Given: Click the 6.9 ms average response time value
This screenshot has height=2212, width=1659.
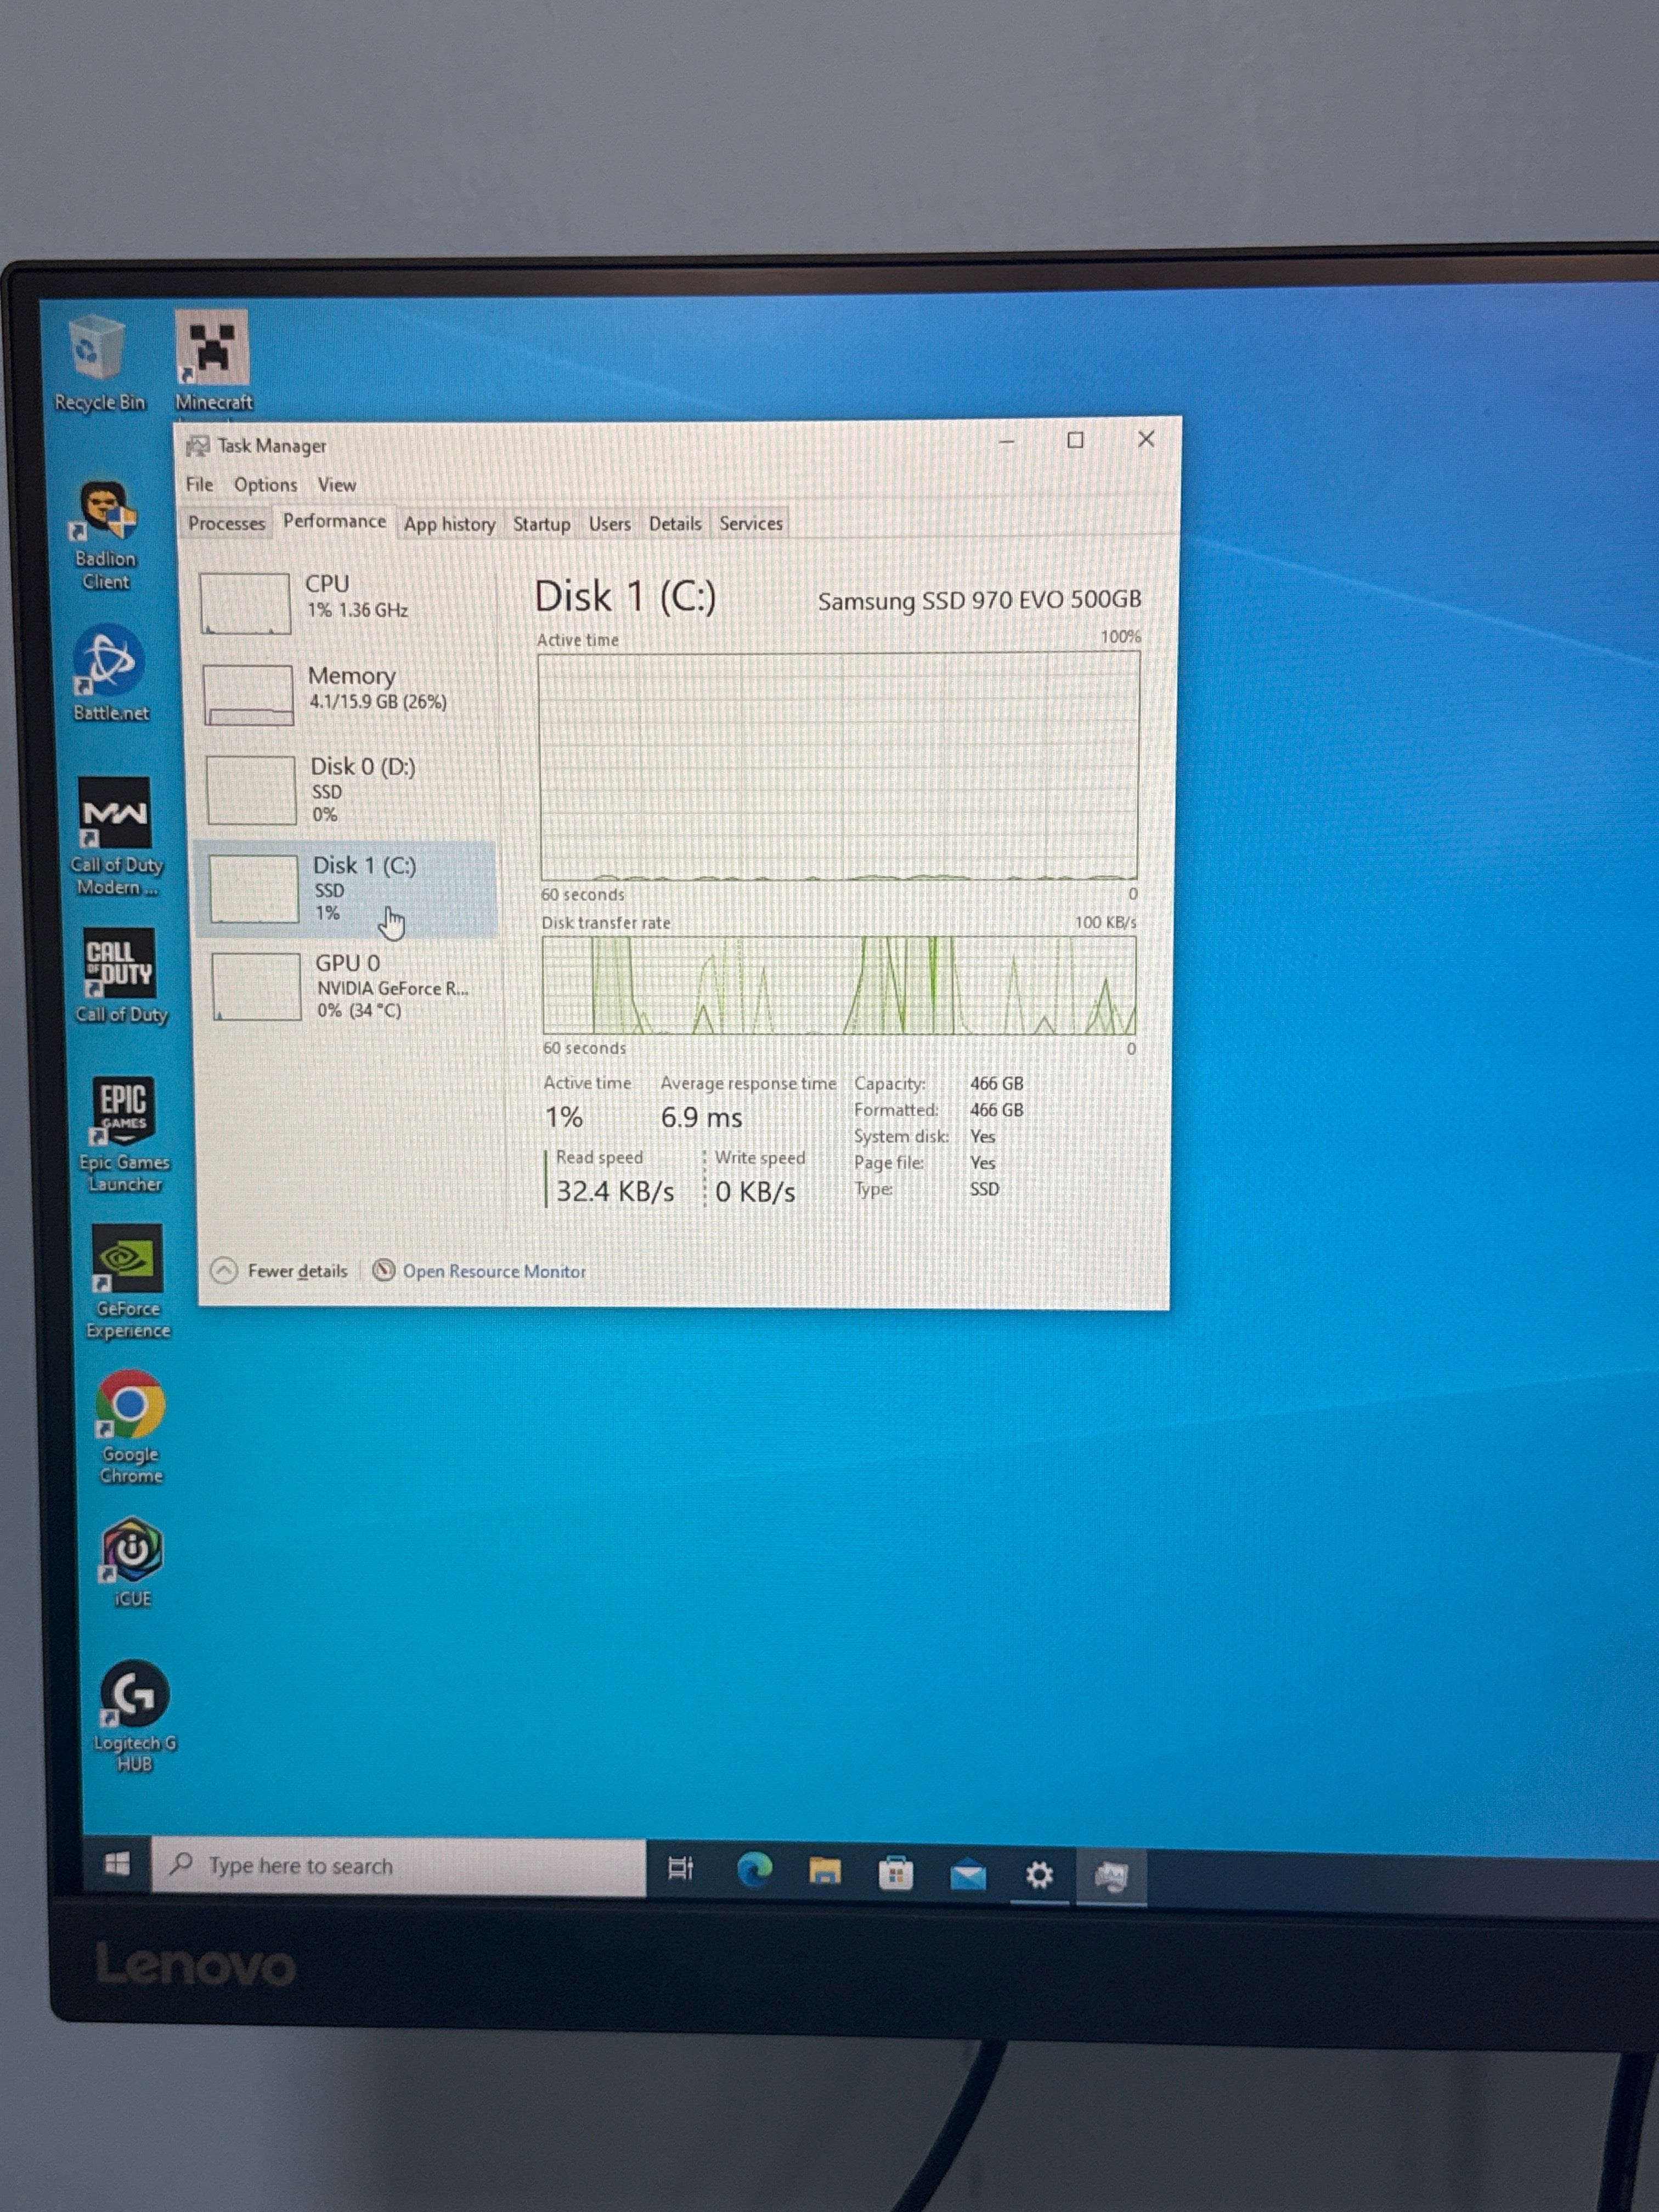Looking at the screenshot, I should (701, 1117).
